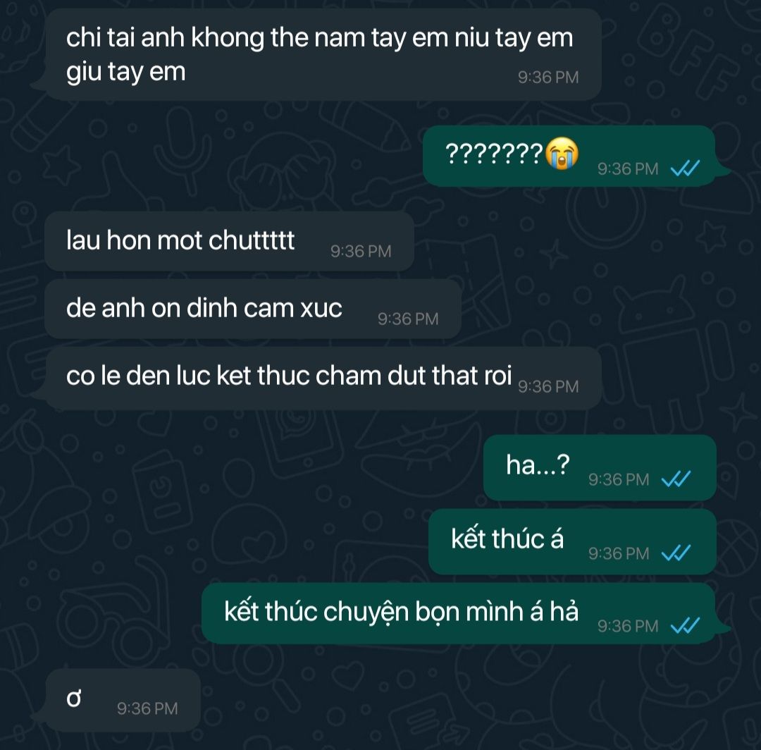Select the 'lau hon mot chuttttt' message
This screenshot has width=761, height=750.
coord(229,241)
